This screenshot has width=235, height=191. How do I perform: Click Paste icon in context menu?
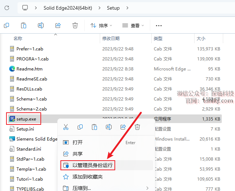[94, 127]
